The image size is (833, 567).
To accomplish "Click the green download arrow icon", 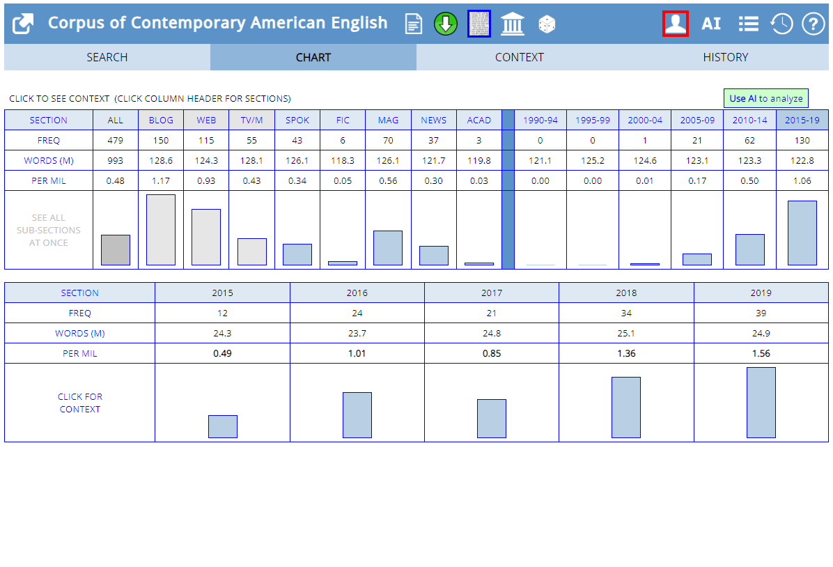I will [x=446, y=24].
